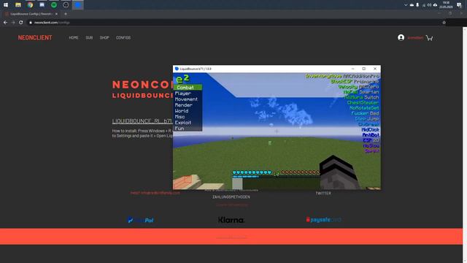
Task: Click the green e2 client logo
Action: pos(182,79)
